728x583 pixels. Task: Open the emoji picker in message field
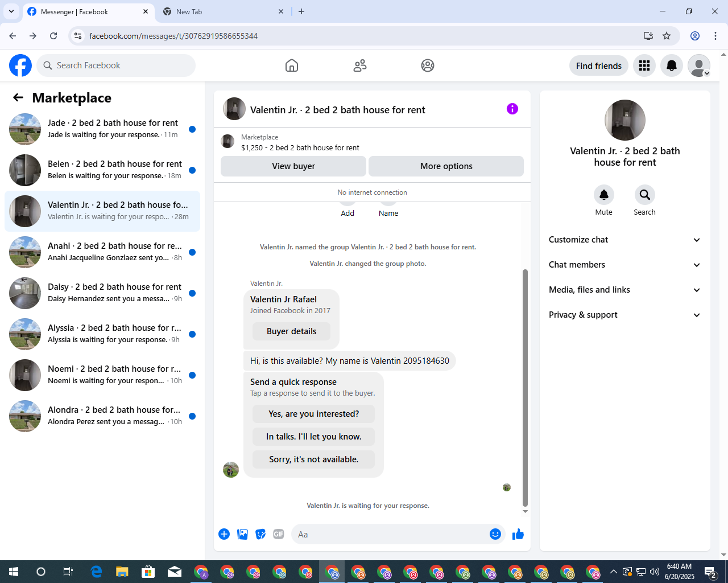pos(495,534)
